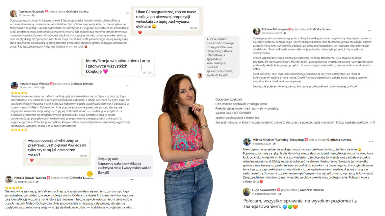This screenshot has width=385, height=216.
Task: Open options dots on Natalia Nowak-Walicka's 16:02 review
Action: pyautogui.click(x=128, y=85)
